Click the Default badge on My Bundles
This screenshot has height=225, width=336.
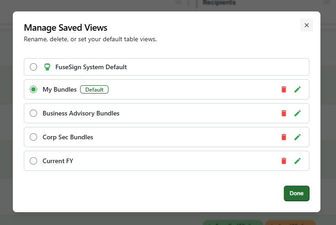[x=94, y=89]
